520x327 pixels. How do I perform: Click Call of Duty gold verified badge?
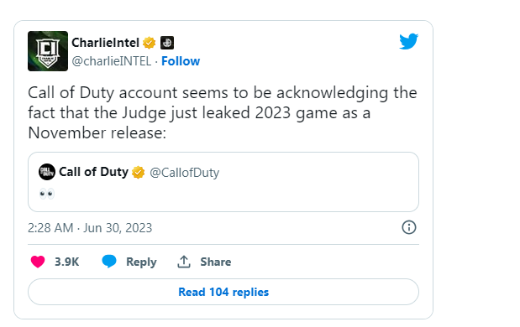pos(138,173)
